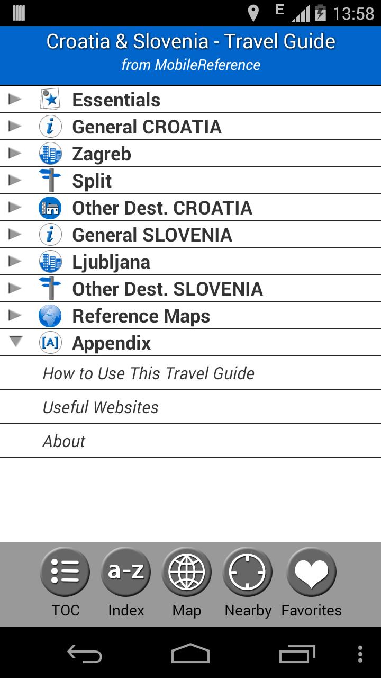Viewport: 381px width, 678px height.
Task: Click the Split signpost icon
Action: click(x=50, y=180)
